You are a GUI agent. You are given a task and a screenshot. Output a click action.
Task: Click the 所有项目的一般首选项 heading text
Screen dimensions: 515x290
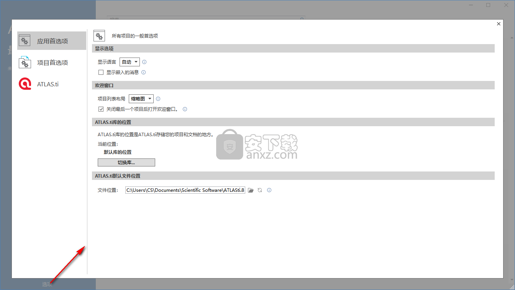(x=135, y=36)
